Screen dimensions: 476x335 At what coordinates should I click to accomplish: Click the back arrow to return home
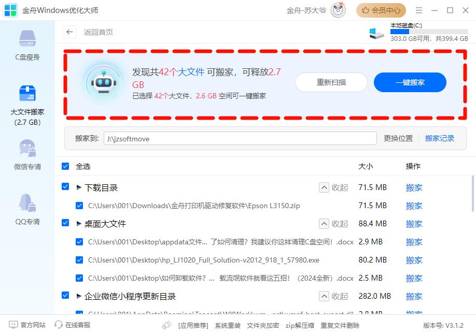(x=69, y=32)
